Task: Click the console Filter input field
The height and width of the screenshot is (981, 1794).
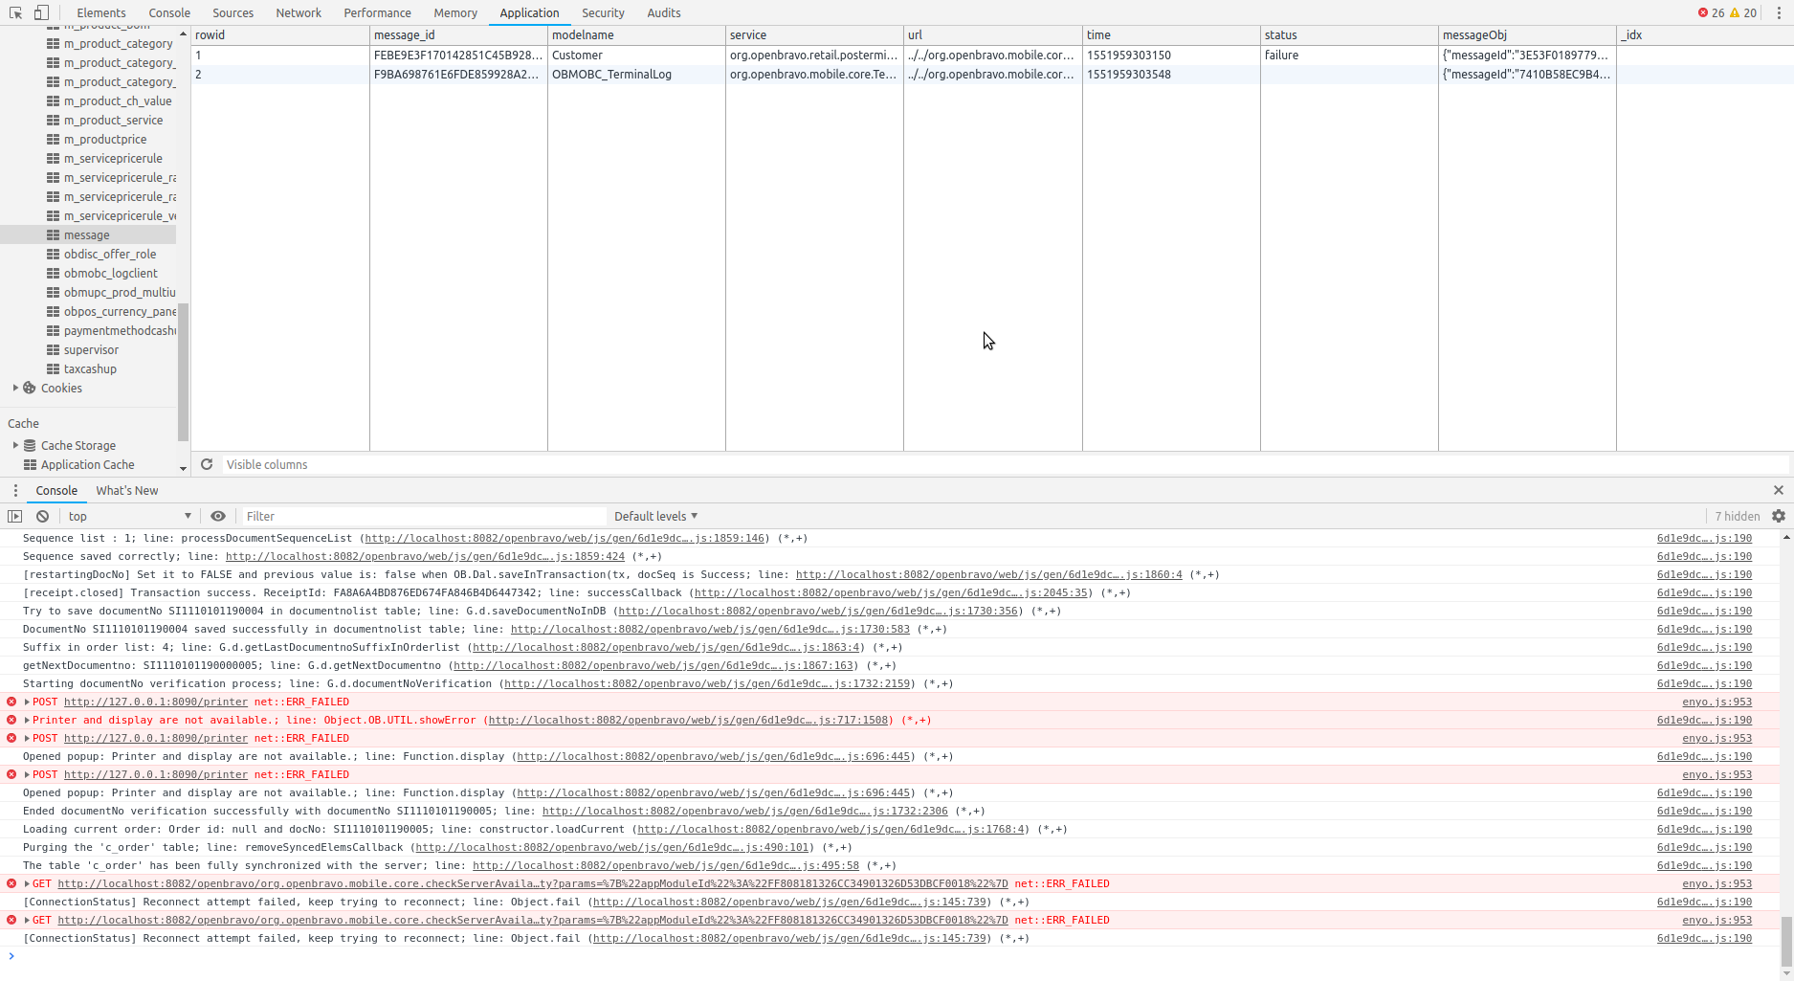Action: point(421,516)
